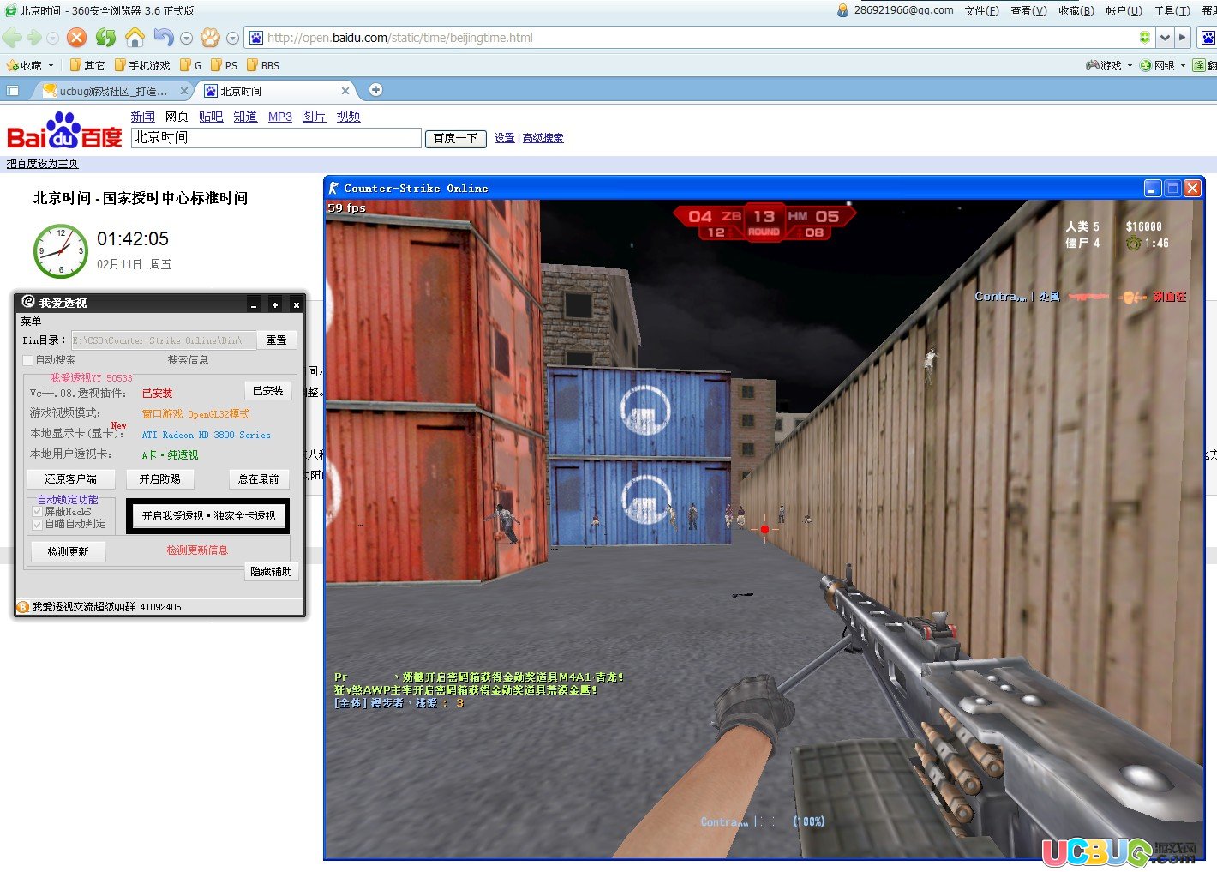Screen dimensions: 1217x872
Task: Expand the dropdown next to the undo arrow
Action: pos(186,39)
